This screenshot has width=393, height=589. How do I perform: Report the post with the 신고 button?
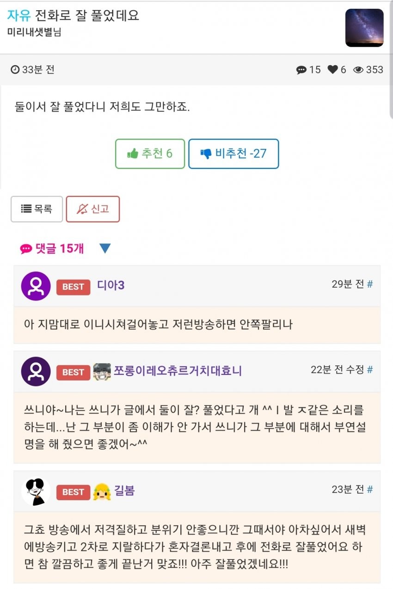click(x=93, y=209)
